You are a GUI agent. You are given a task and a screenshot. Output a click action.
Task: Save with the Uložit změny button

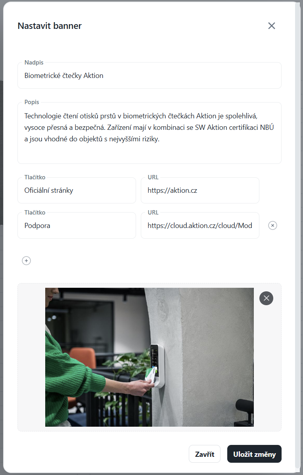coord(254,454)
